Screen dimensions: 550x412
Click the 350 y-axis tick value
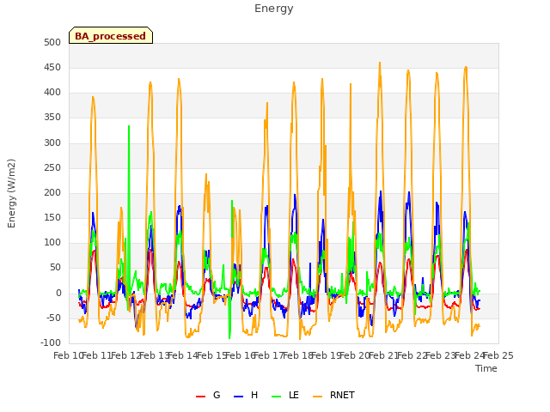point(52,118)
